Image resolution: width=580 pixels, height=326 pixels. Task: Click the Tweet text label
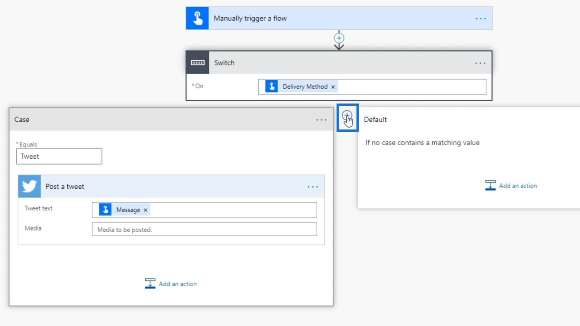pos(38,208)
